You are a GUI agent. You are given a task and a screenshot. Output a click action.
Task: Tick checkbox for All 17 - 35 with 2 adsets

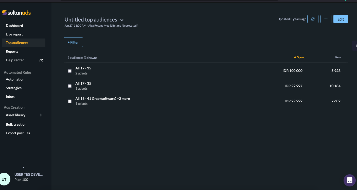pyautogui.click(x=70, y=71)
